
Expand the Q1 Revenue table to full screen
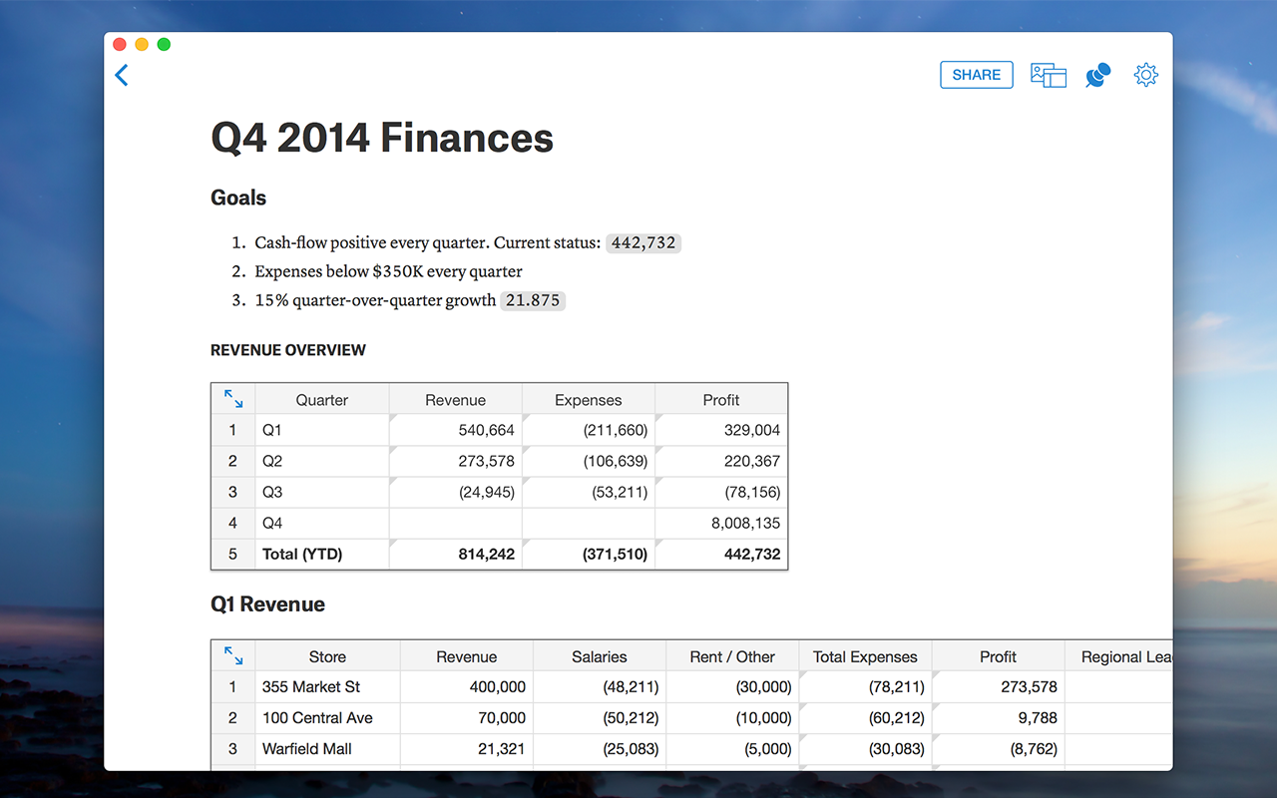[233, 655]
